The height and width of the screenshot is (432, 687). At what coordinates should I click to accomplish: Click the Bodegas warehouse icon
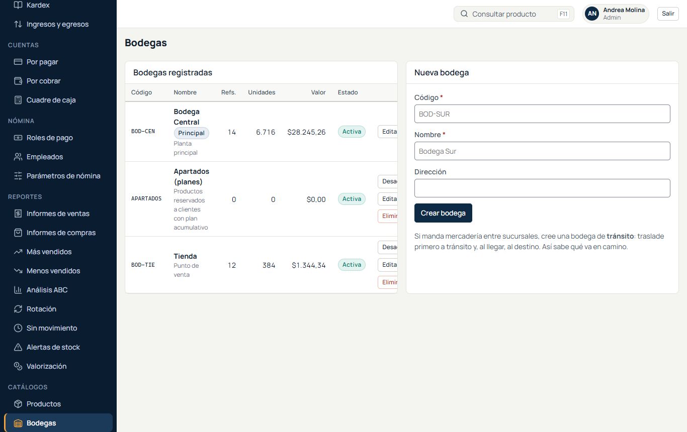coord(18,423)
